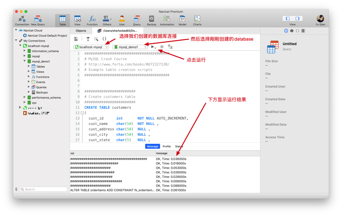Screen dimensions: 342x216
Task: Click the 'OK, Time: 0.088000s' message
Action: click(171, 186)
